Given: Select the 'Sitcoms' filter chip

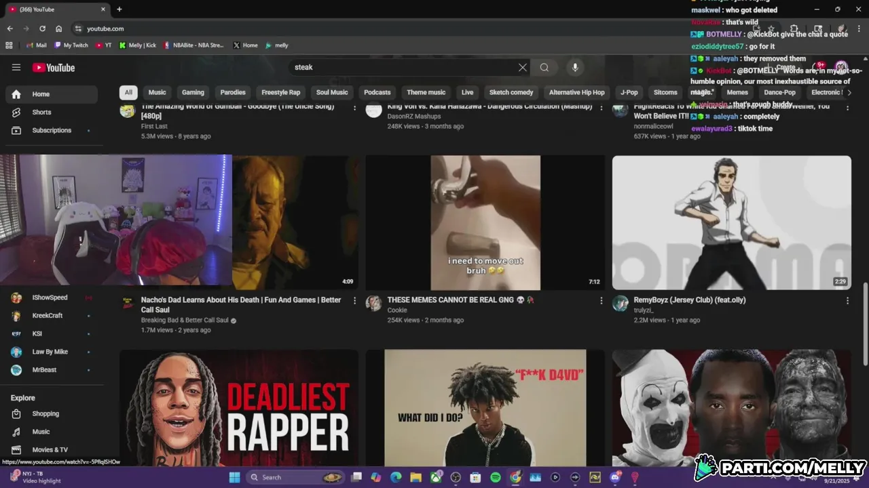Looking at the screenshot, I should 665,92.
